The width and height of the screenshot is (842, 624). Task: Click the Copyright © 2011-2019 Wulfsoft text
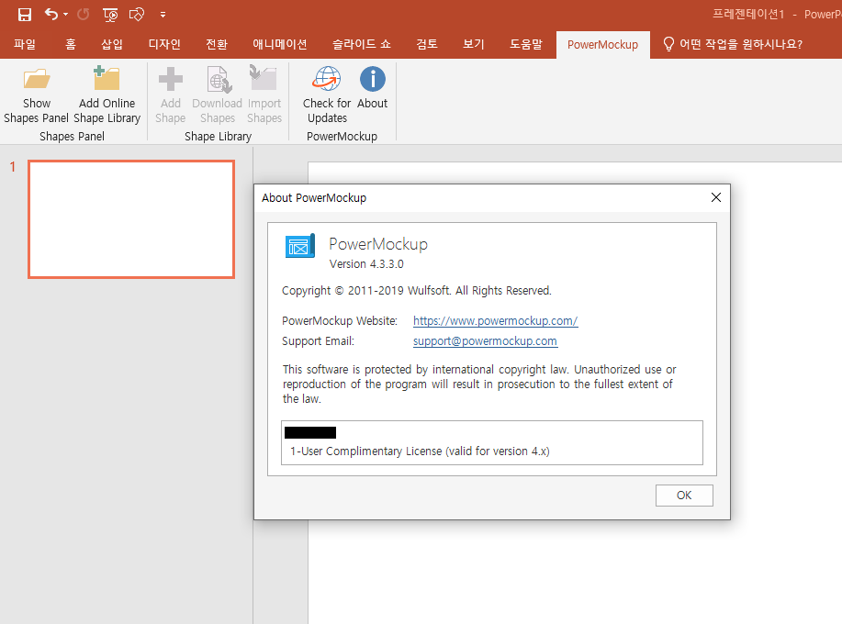point(416,291)
